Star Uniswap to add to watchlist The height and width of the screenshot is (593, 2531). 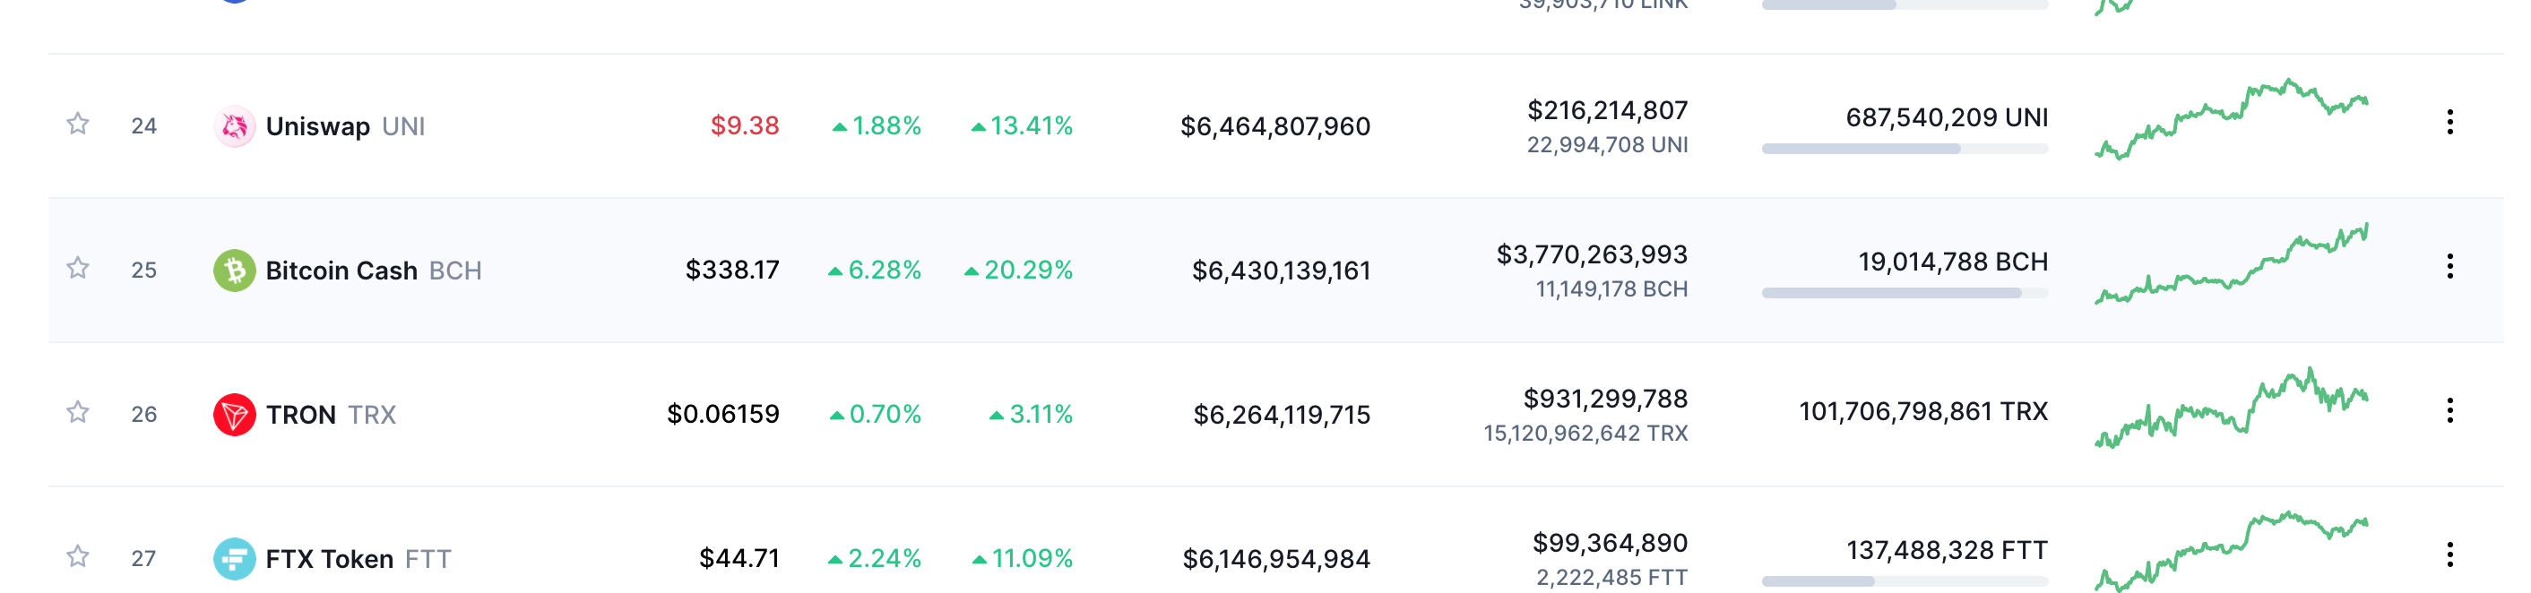(x=78, y=124)
